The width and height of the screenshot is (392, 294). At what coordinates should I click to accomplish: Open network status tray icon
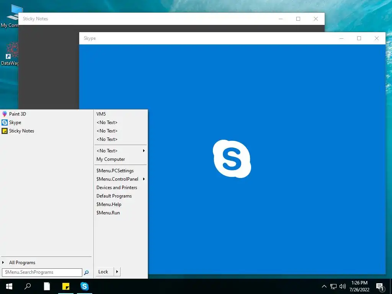[333, 286]
